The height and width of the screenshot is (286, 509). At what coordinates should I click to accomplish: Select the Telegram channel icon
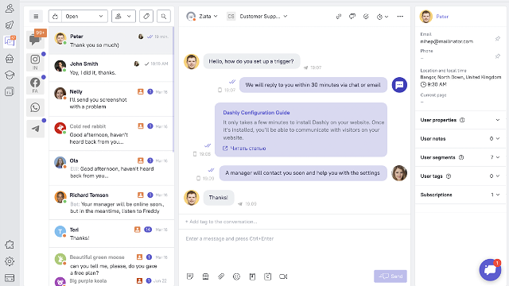pyautogui.click(x=35, y=129)
